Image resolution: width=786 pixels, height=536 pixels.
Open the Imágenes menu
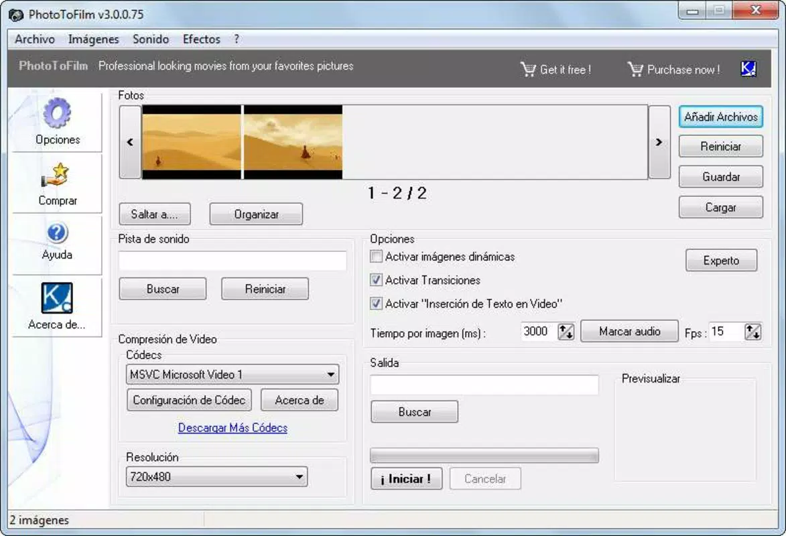coord(94,39)
